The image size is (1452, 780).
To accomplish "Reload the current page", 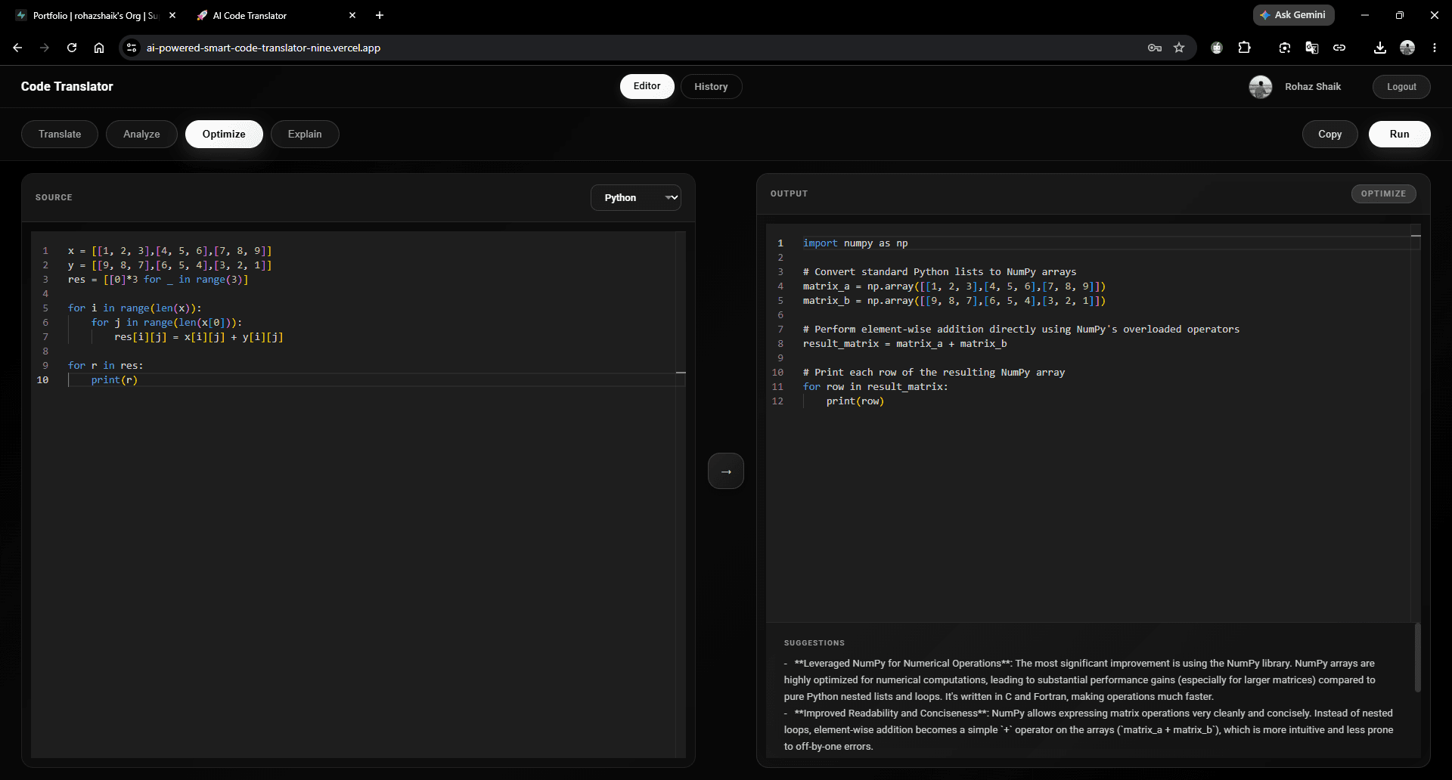I will tap(72, 48).
